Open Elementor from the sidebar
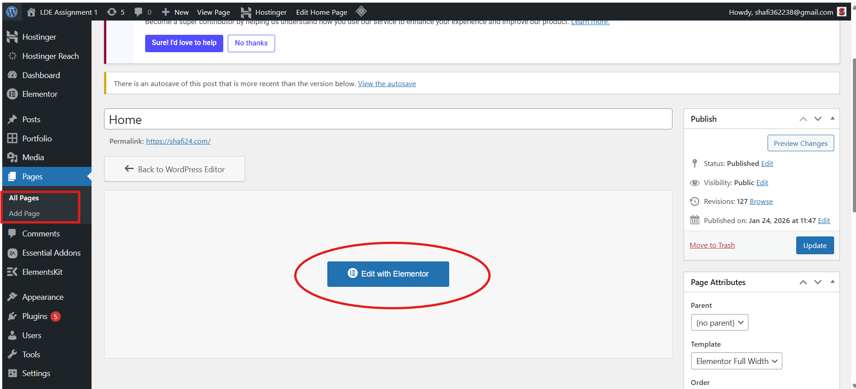 (x=40, y=94)
